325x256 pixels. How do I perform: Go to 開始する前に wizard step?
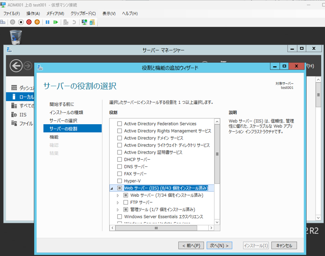62,104
